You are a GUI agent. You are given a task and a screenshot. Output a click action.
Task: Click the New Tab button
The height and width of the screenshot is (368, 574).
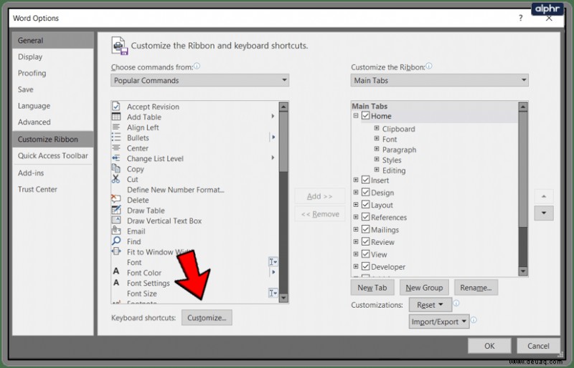(x=372, y=288)
